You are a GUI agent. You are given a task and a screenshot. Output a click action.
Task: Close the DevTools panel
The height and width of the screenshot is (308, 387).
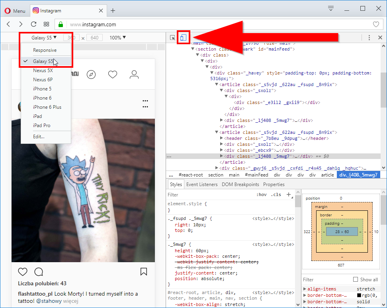(380, 37)
